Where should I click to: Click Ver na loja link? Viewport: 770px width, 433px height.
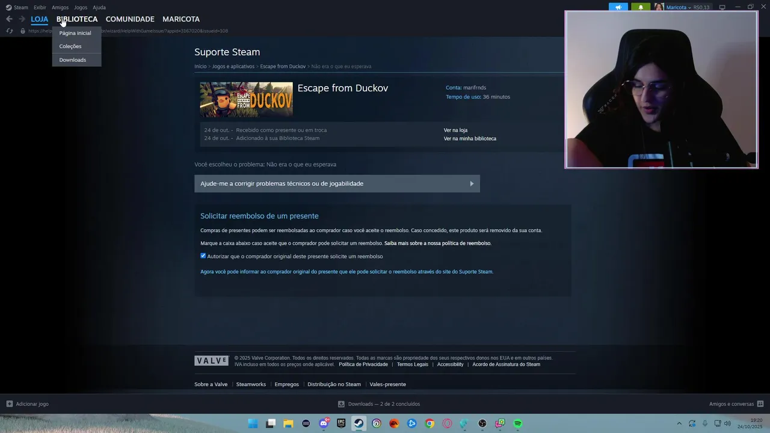click(455, 130)
